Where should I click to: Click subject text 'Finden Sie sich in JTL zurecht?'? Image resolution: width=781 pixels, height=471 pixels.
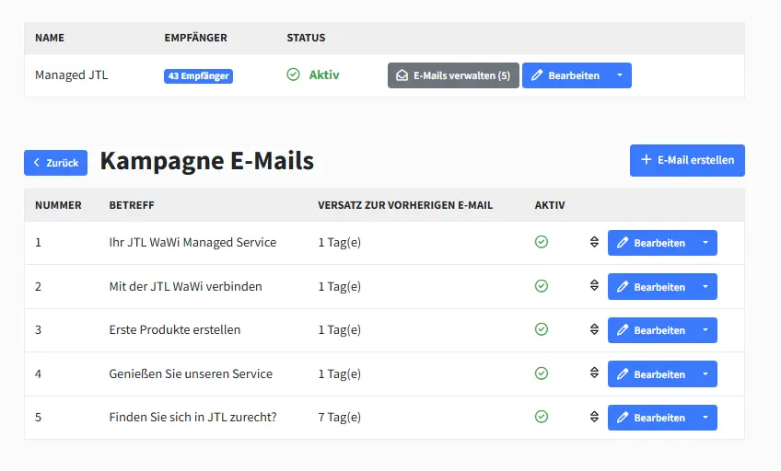pos(192,417)
